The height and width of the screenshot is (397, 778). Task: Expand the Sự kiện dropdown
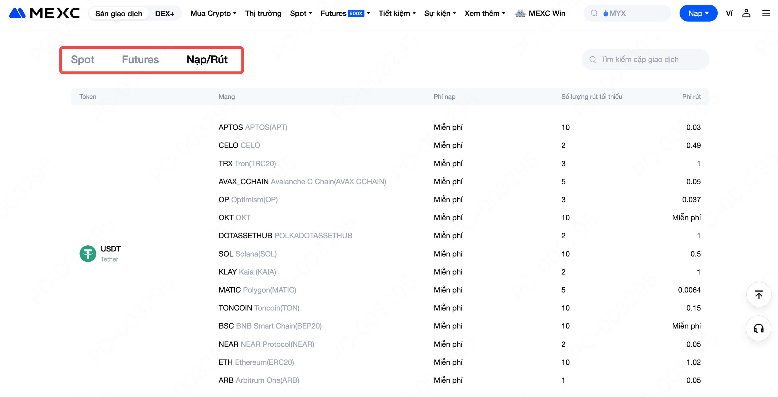[440, 13]
